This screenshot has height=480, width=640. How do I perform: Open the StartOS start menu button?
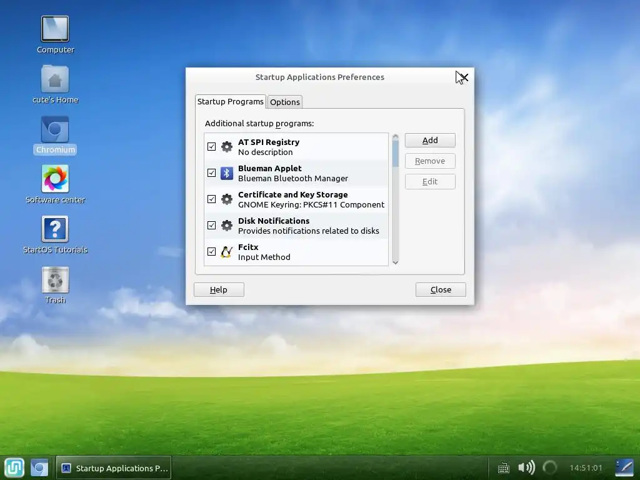[x=14, y=467]
